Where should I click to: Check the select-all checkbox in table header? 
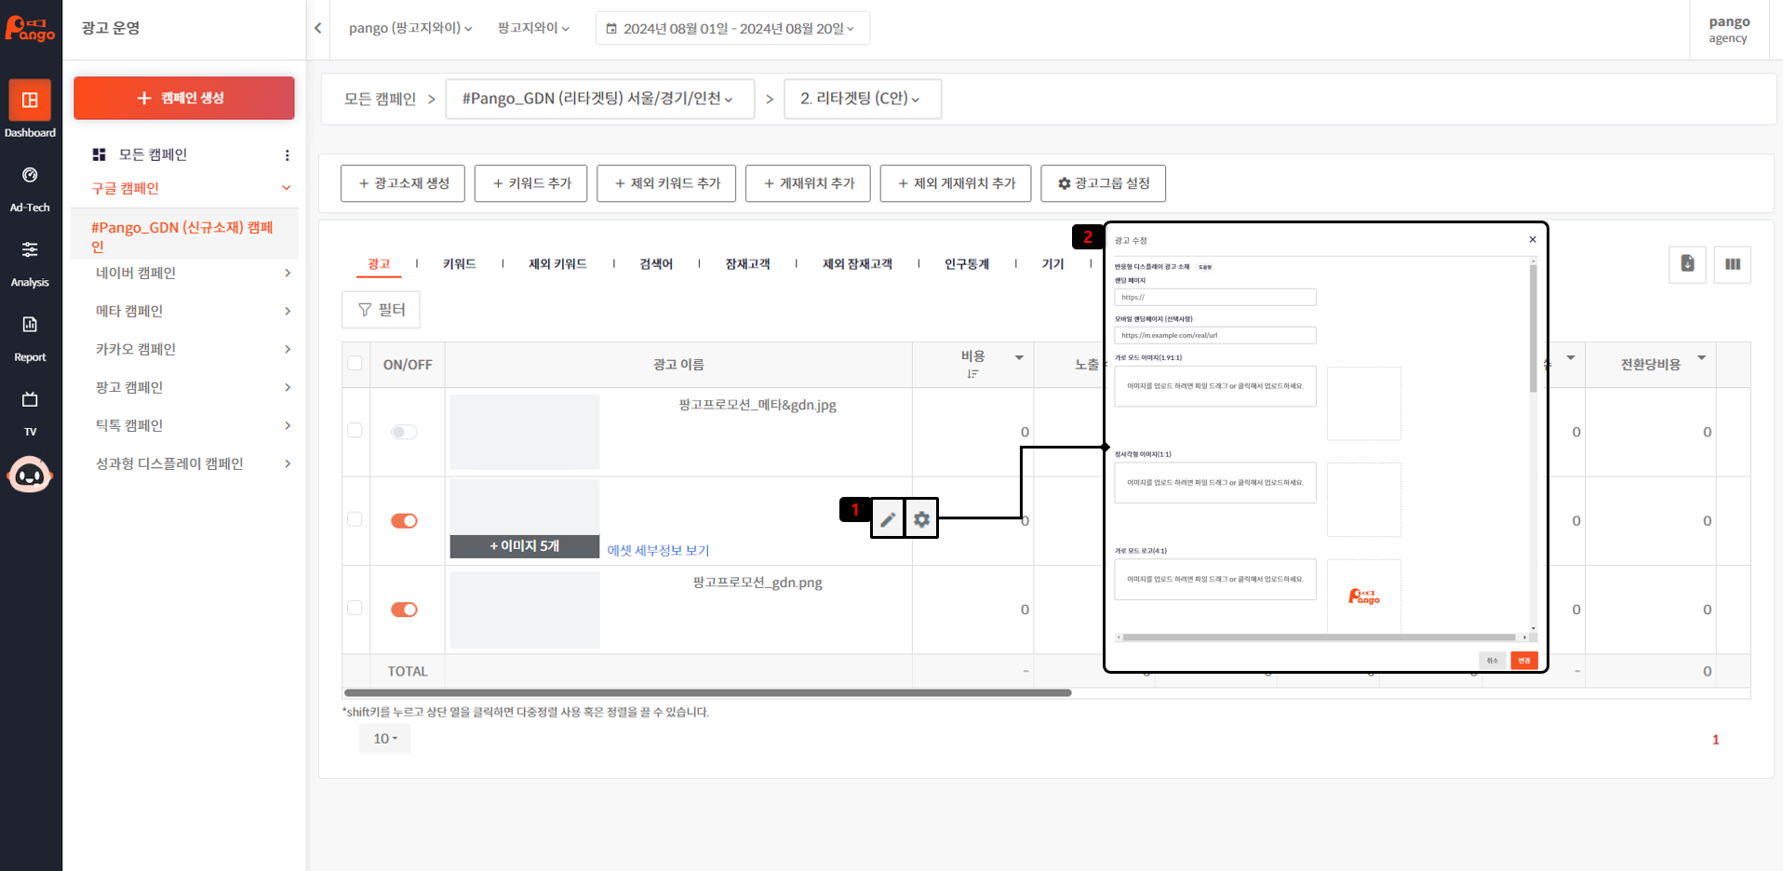[x=355, y=363]
